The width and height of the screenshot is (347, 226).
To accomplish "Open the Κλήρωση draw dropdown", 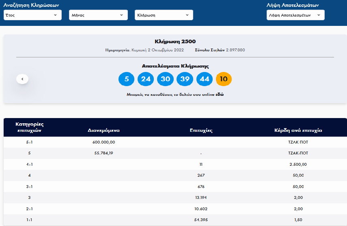I will (x=164, y=15).
